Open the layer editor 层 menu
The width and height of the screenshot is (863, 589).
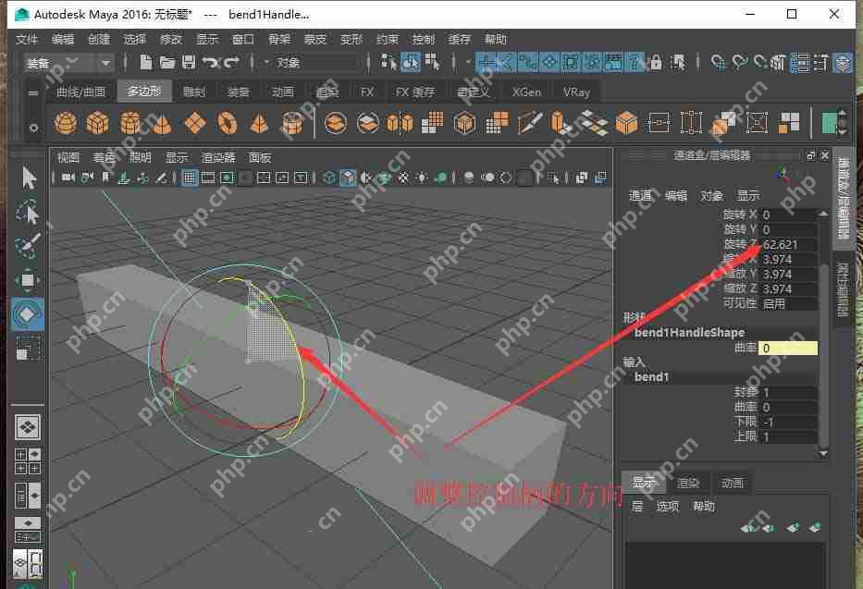pyautogui.click(x=636, y=506)
